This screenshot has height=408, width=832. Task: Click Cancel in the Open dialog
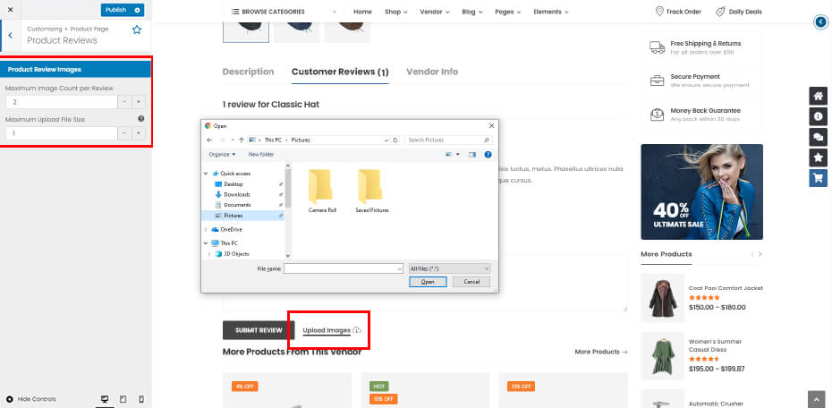click(x=471, y=282)
